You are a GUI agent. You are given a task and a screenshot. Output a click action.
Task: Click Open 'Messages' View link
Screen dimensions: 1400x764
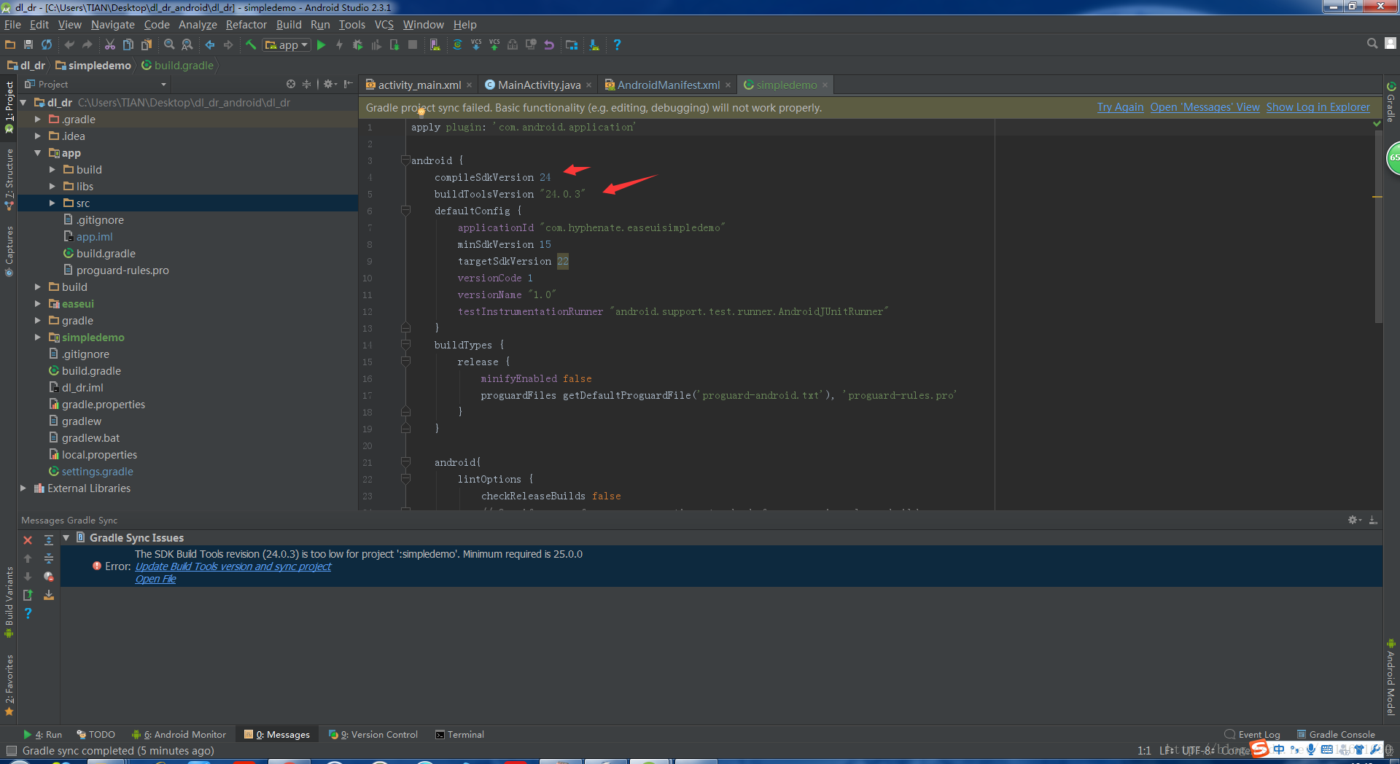click(1205, 107)
